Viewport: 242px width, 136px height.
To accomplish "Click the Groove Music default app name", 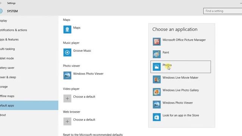I will pyautogui.click(x=82, y=51).
